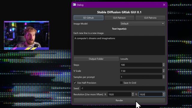Click the '.\results' output path text
This screenshot has height=108, width=192.
pyautogui.click(x=124, y=59)
